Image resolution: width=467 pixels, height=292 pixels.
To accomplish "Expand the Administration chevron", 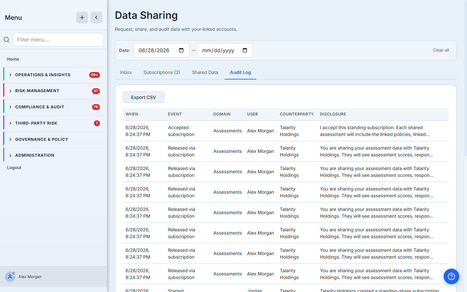I will (x=10, y=155).
